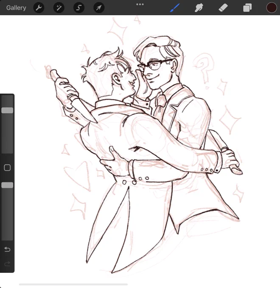Select the Eraser tool
The image size is (280, 288).
pos(223,8)
